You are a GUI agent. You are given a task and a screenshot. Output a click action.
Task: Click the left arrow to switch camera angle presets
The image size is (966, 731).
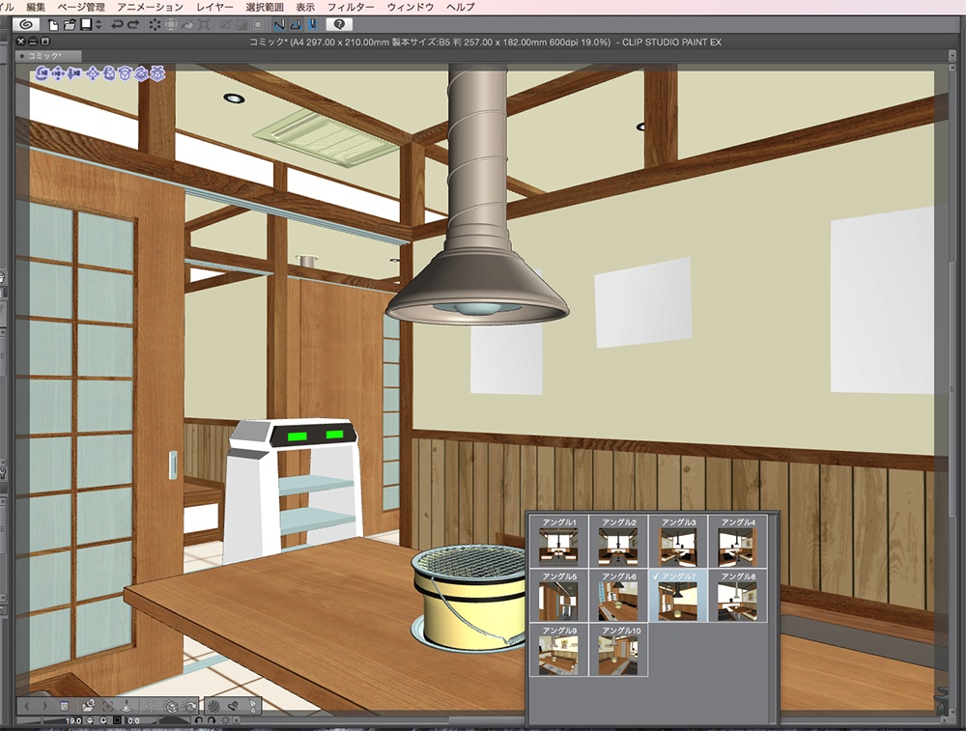click(x=27, y=706)
